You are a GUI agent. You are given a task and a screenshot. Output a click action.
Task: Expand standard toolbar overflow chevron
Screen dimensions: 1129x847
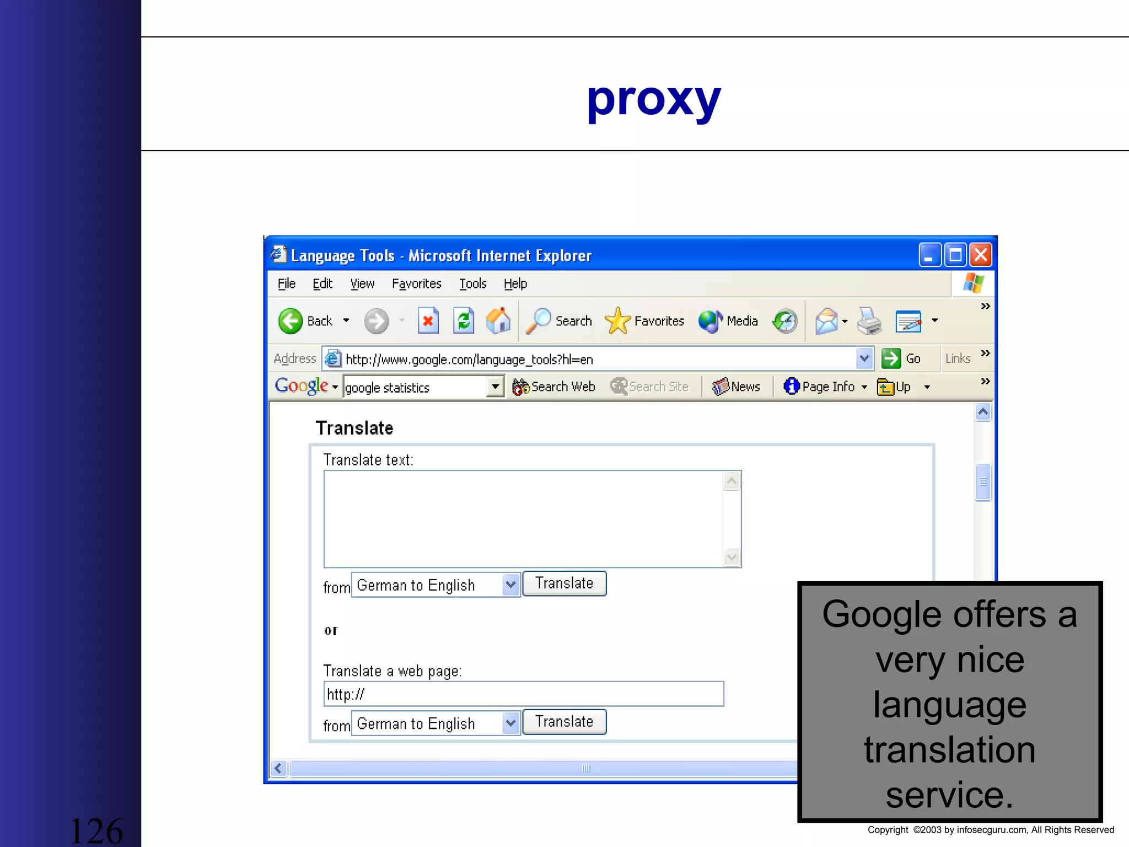pos(985,306)
